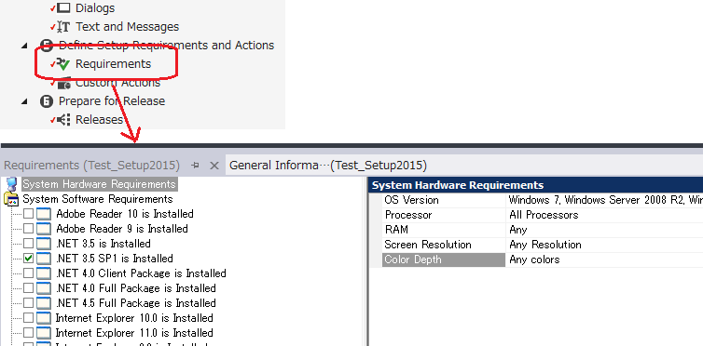Check Internet Explorer 11.0 is Installed box
This screenshot has width=703, height=346.
pos(28,333)
